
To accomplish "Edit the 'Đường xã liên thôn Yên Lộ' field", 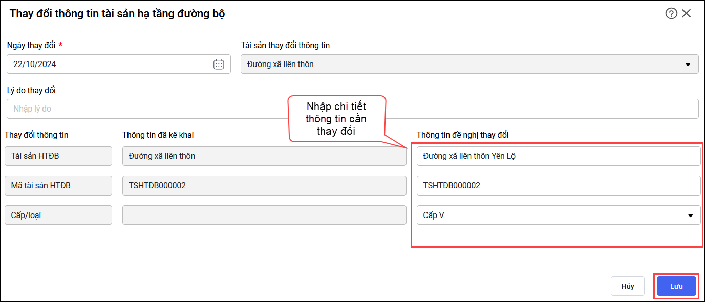I will (558, 156).
